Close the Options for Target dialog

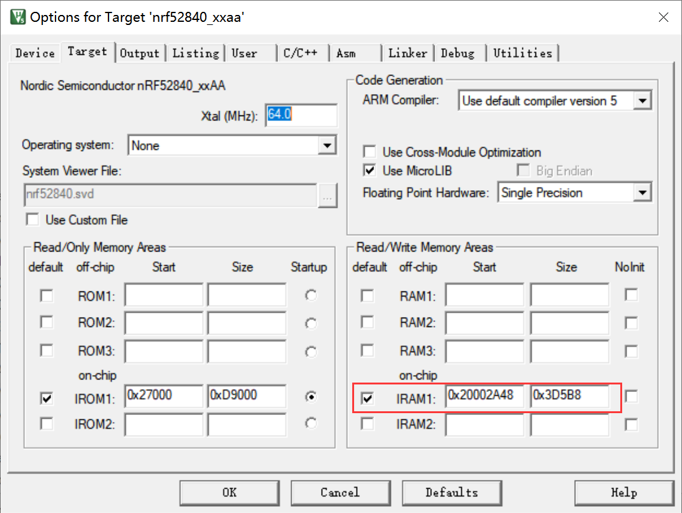pyautogui.click(x=663, y=17)
